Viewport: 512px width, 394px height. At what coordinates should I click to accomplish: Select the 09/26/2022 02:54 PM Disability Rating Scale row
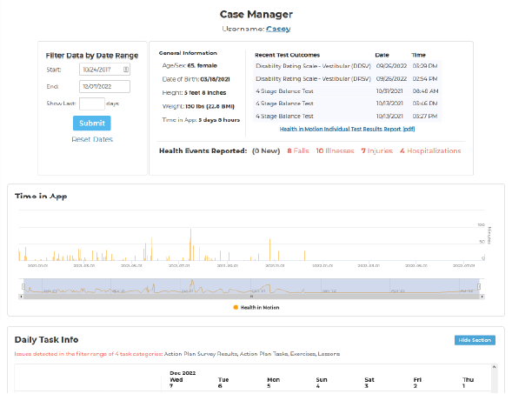347,79
